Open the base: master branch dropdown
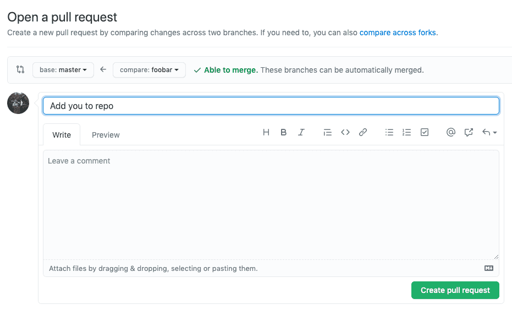Image resolution: width=512 pixels, height=310 pixels. click(x=63, y=70)
